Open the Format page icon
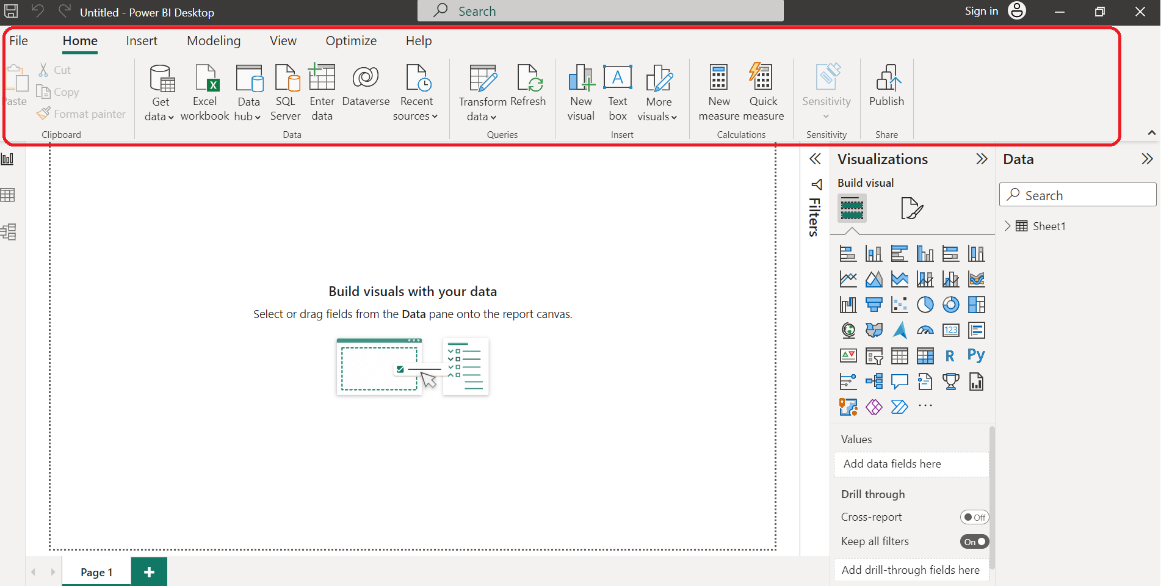 911,209
